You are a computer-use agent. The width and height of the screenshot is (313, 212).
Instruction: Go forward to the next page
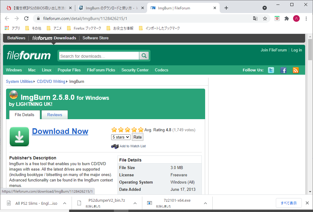tap(17, 18)
